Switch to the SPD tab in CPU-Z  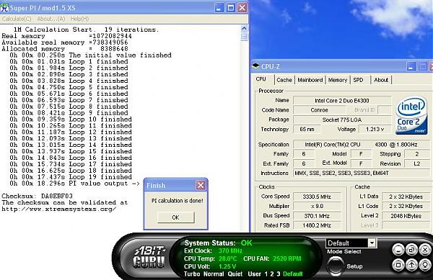point(358,80)
